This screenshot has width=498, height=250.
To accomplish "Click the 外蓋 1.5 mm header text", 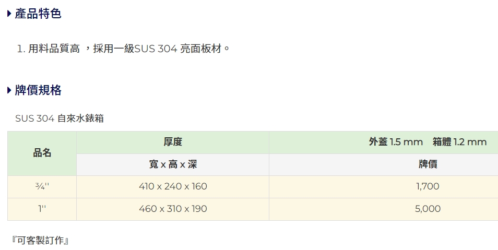I will pos(395,142).
